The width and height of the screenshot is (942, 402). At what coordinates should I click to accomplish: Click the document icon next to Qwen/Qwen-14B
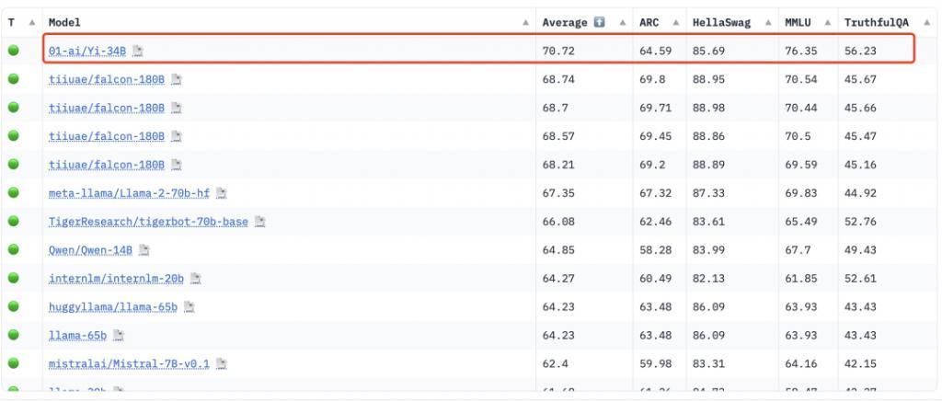(x=144, y=250)
